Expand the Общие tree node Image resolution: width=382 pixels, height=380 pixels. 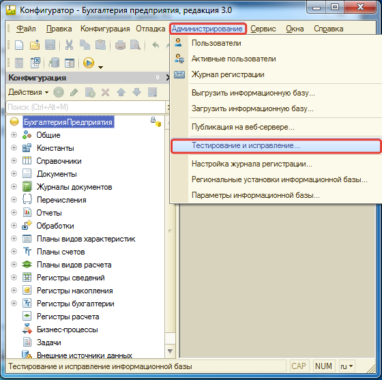pyautogui.click(x=14, y=134)
